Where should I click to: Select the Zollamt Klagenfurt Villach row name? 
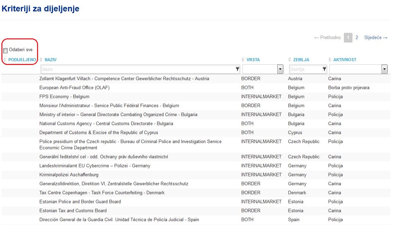124,78
